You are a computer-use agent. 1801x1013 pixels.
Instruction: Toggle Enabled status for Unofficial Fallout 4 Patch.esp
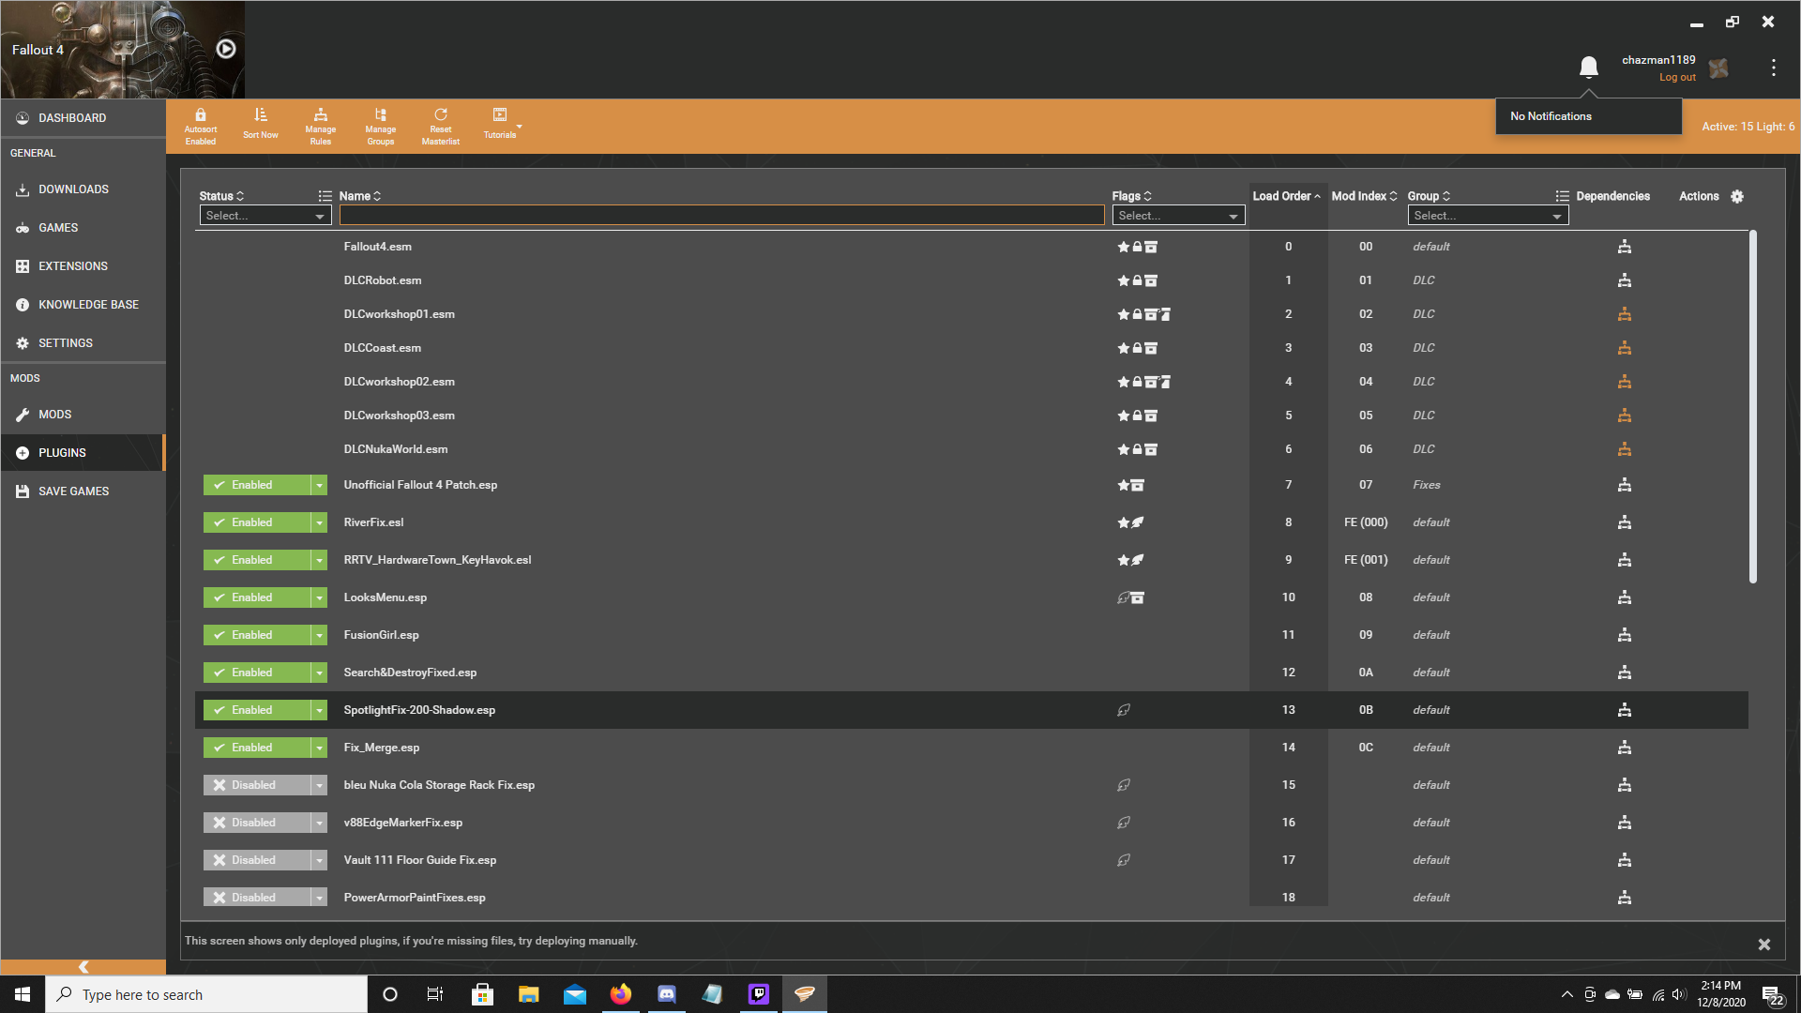coord(257,485)
